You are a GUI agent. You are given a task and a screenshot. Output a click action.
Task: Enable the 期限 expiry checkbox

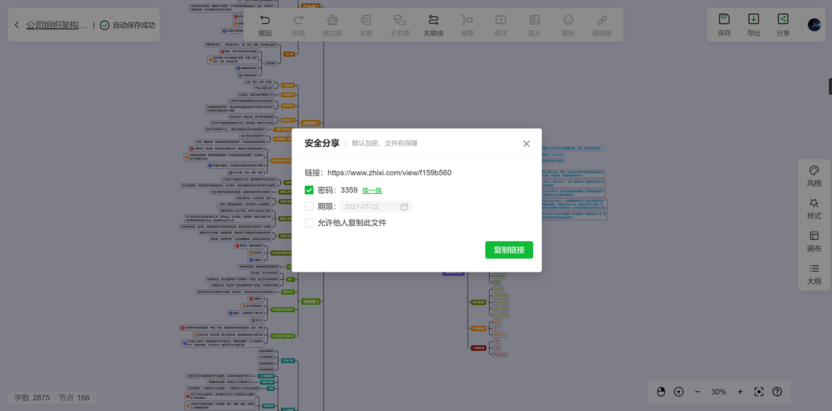(309, 206)
